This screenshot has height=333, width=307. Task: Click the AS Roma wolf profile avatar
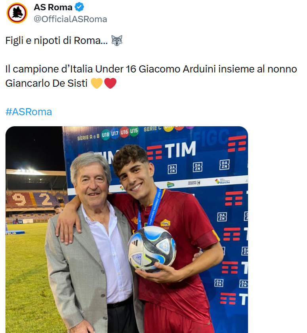click(17, 13)
